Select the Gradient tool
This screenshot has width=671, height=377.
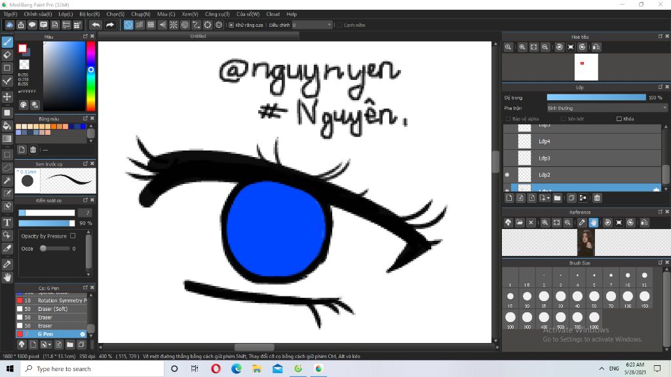(x=7, y=139)
